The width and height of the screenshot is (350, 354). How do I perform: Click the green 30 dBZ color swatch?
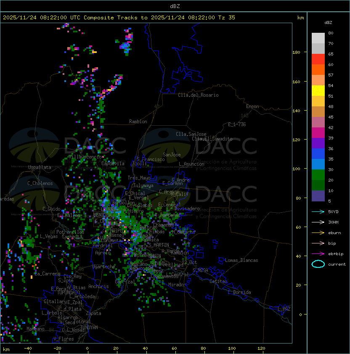[318, 175]
